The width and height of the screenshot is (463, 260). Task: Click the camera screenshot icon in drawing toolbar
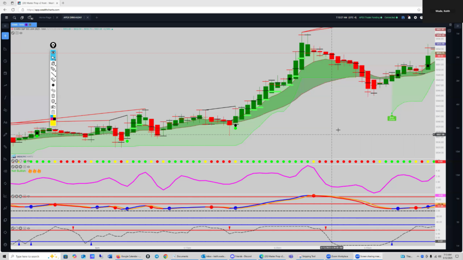coord(53,107)
